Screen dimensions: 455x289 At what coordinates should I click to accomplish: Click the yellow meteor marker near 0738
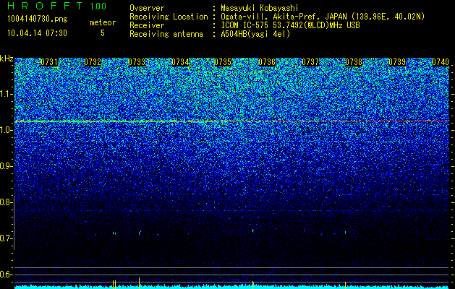[x=345, y=285]
